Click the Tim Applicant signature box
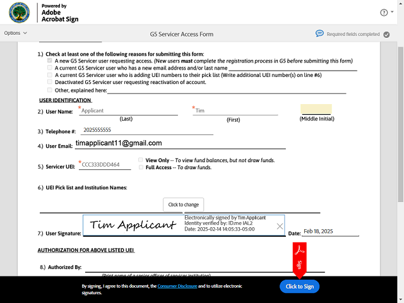The width and height of the screenshot is (404, 303). pyautogui.click(x=184, y=225)
